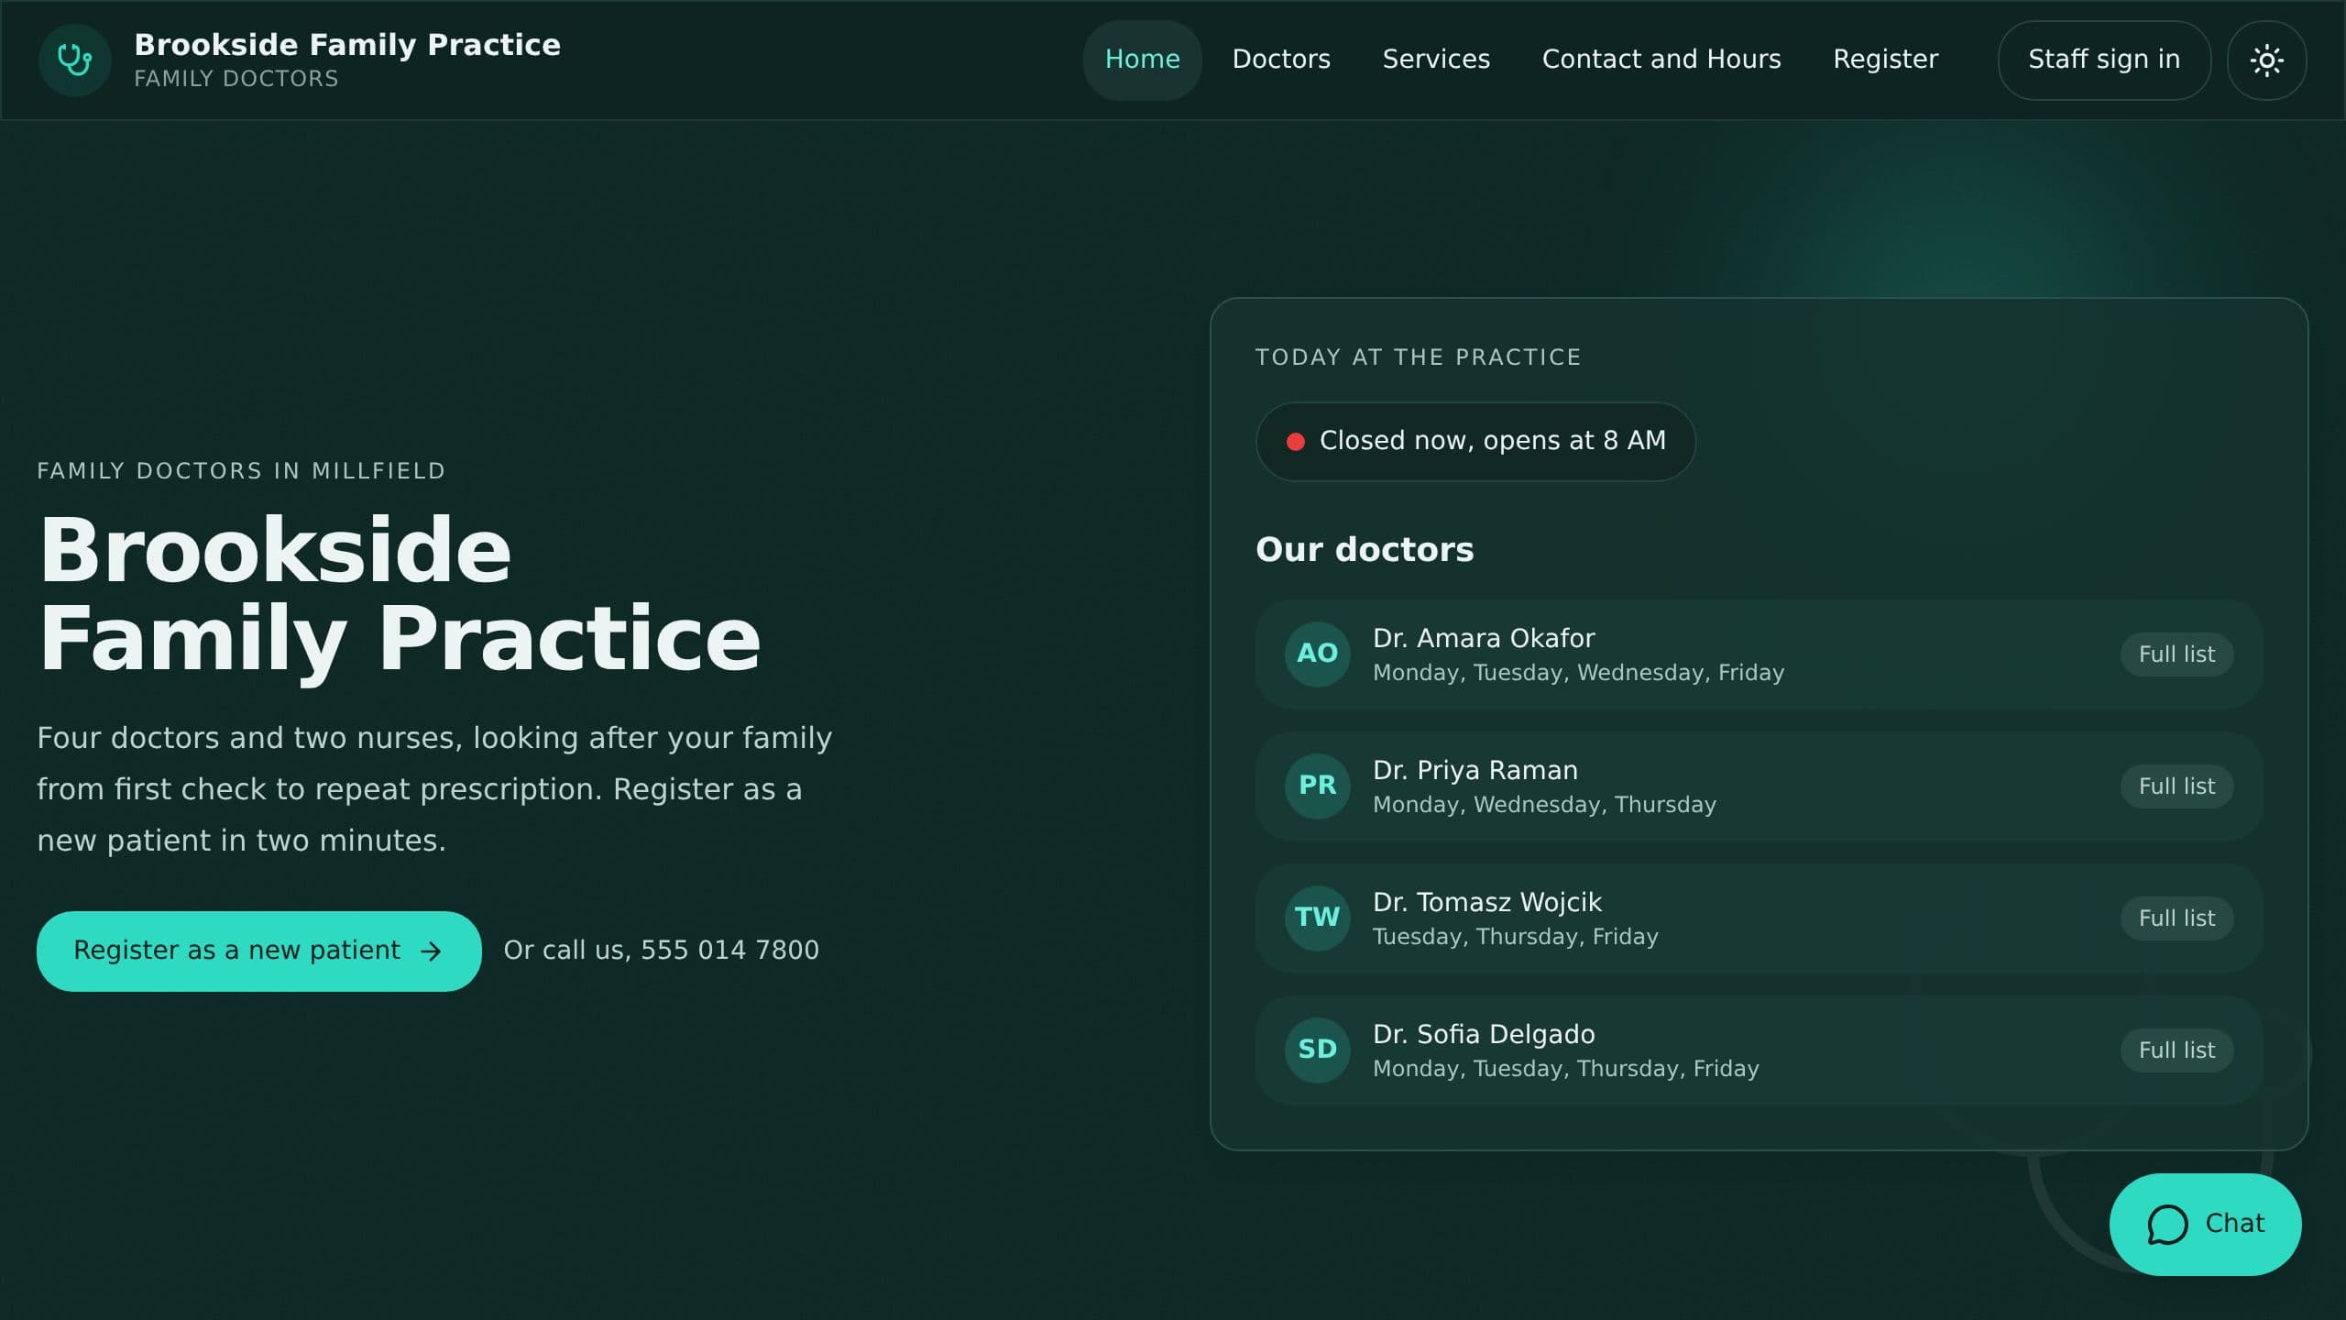
Task: Click Monday, Tuesday, Wednesday, Friday schedule text
Action: click(1578, 673)
